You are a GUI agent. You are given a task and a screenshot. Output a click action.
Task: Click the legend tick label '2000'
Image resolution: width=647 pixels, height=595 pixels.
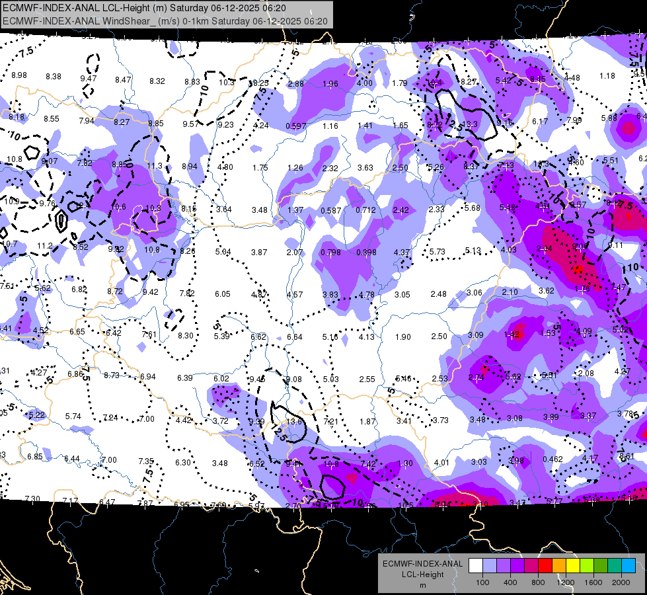tap(621, 582)
